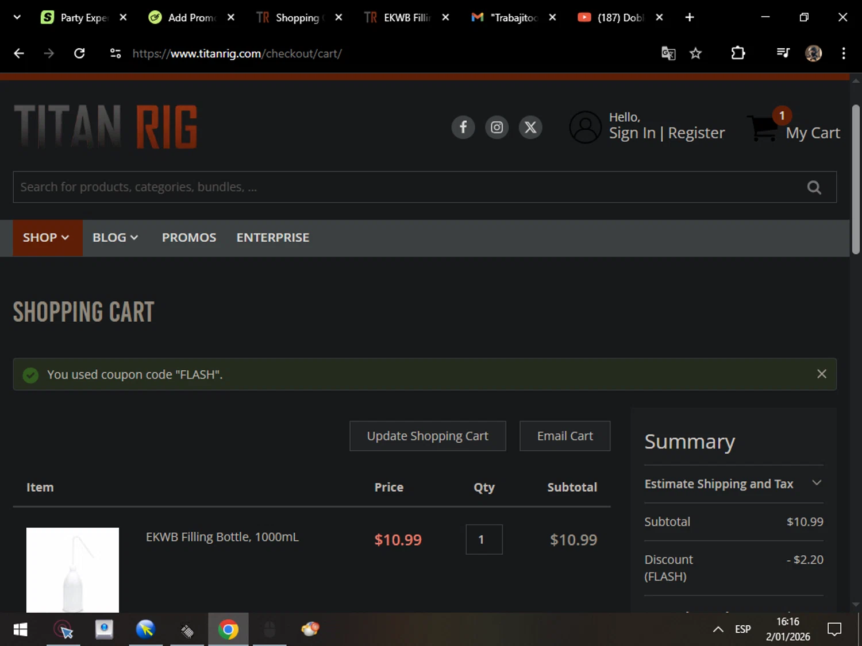This screenshot has width=862, height=646.
Task: Click the Email Cart button
Action: 565,436
